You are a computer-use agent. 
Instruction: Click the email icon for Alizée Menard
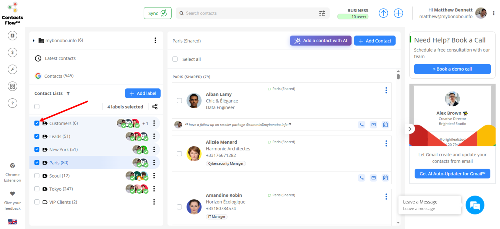click(373, 178)
